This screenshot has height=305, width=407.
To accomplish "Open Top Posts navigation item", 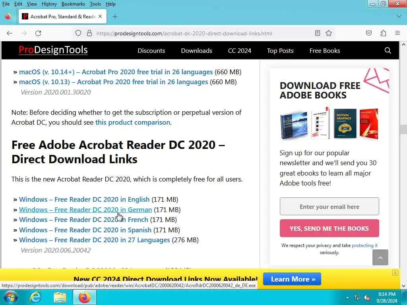I will (280, 50).
